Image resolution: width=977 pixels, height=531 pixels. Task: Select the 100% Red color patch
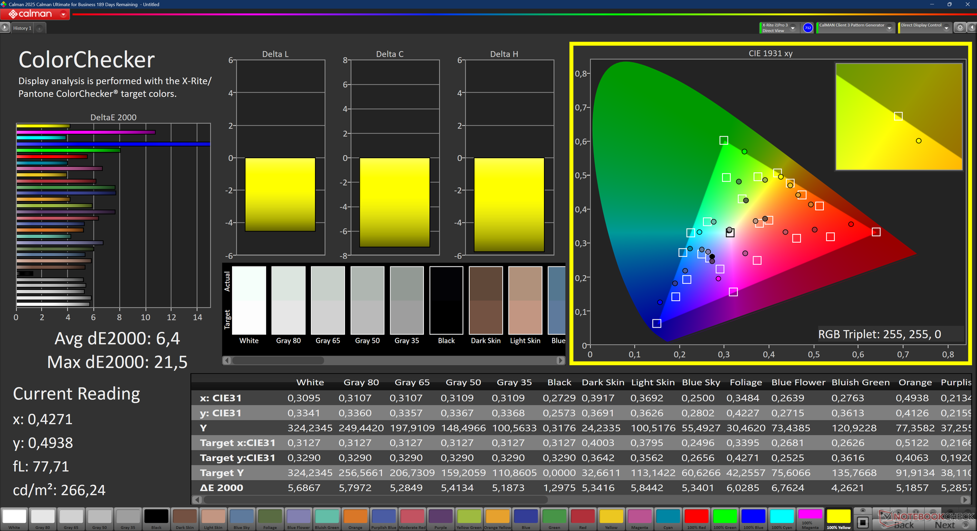(x=696, y=518)
